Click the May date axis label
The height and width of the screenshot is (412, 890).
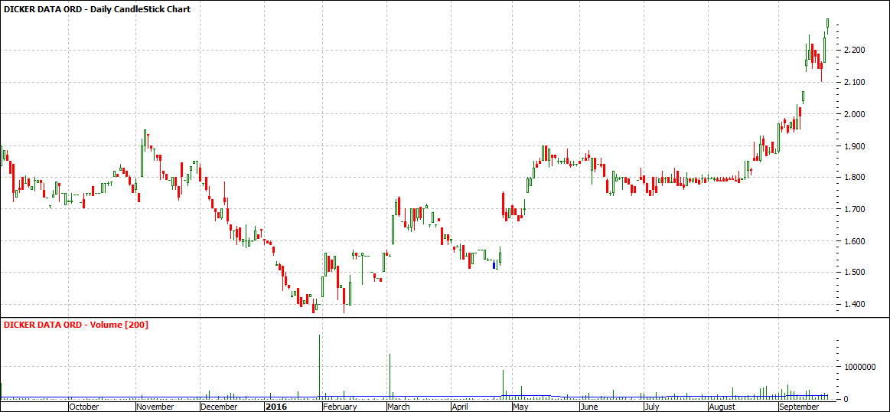click(520, 407)
